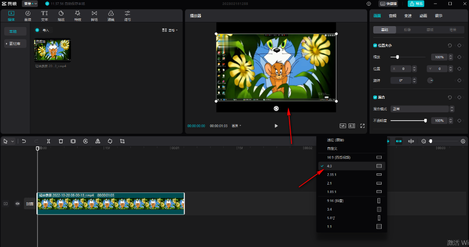The height and width of the screenshot is (247, 469).
Task: Click the Import (导入) button
Action: click(x=43, y=30)
